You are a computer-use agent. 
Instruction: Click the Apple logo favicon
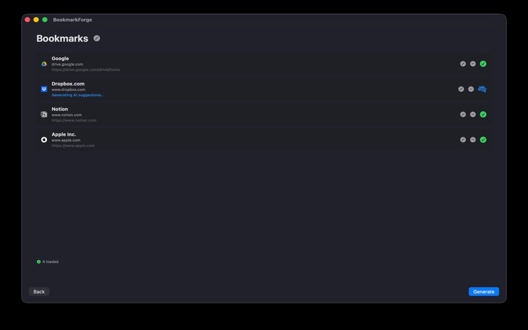click(x=43, y=139)
